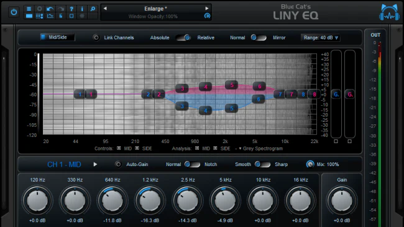Flip the Smooth/Sharp switch
404x227 pixels.
point(262,164)
